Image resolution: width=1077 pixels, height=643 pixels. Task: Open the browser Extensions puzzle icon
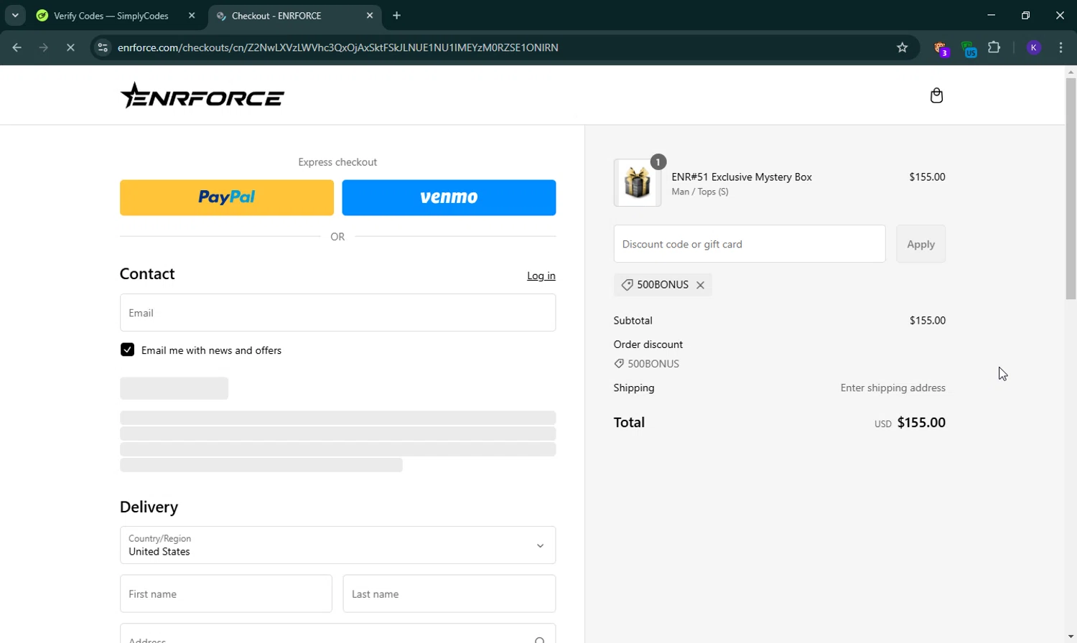coord(994,47)
